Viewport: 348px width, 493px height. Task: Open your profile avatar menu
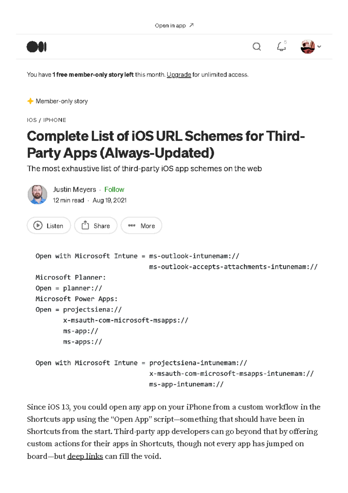307,46
